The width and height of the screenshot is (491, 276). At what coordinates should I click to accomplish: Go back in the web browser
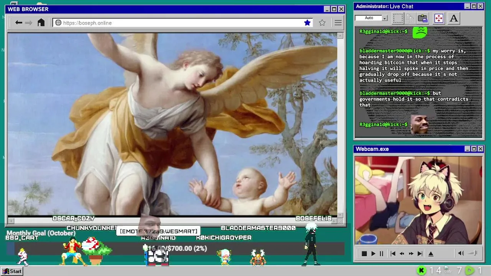click(18, 23)
